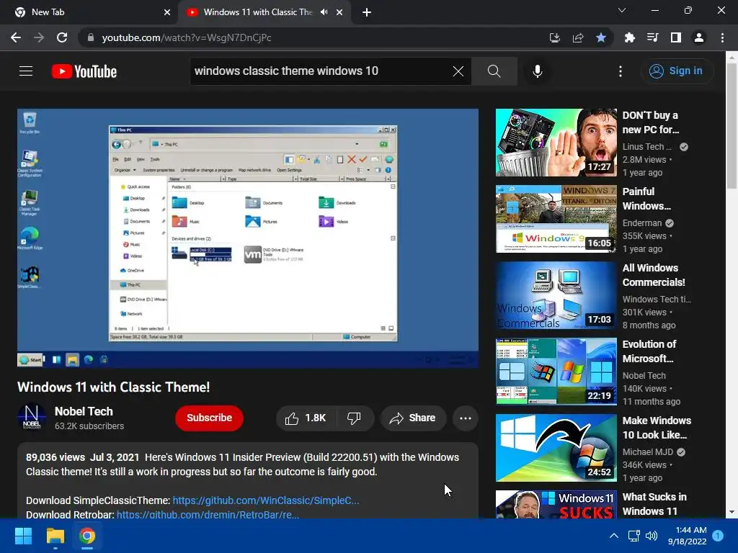The image size is (738, 553).
Task: Click the video title text
Action: (113, 387)
